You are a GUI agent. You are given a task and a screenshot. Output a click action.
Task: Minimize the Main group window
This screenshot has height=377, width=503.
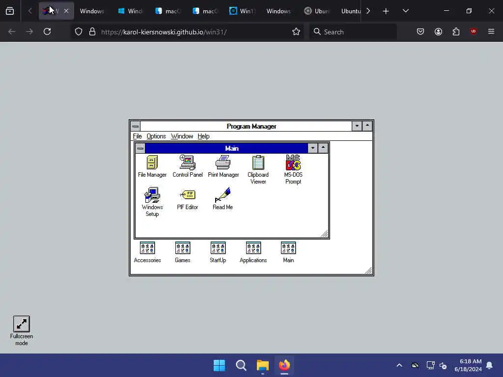tap(313, 148)
